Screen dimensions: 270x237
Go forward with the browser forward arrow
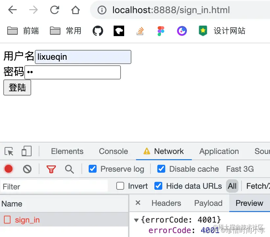34,10
